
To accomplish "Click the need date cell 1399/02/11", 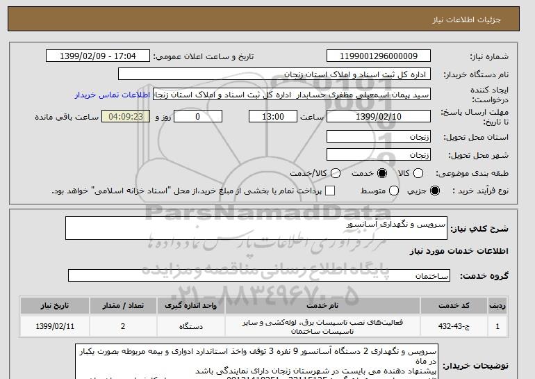I will (55, 326).
